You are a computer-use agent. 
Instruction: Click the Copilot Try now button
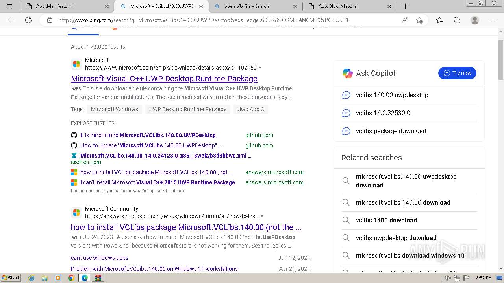[x=457, y=73]
